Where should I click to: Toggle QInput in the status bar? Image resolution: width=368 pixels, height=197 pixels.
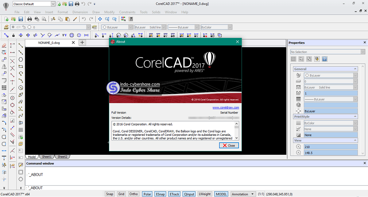[x=189, y=194]
